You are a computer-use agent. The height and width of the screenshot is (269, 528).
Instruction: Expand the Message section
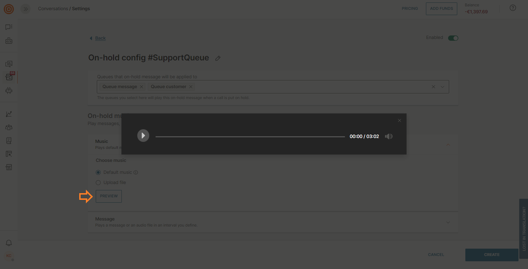point(448,222)
